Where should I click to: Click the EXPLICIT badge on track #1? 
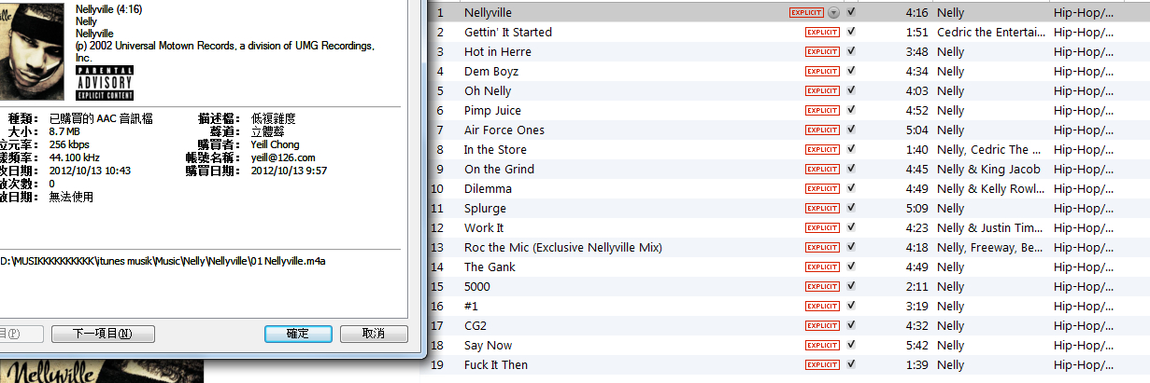[x=822, y=306]
